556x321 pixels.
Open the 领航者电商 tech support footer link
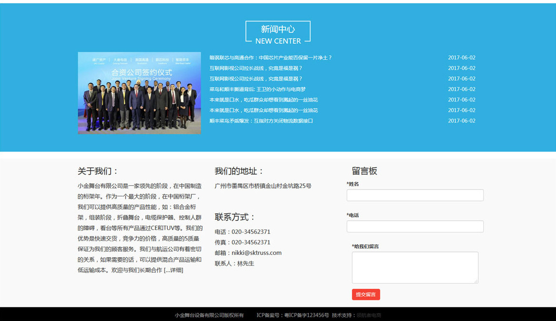[x=369, y=315]
